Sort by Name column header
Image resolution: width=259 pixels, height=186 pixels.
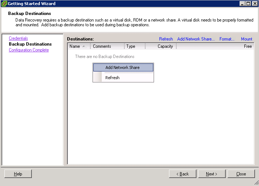[x=79, y=46]
